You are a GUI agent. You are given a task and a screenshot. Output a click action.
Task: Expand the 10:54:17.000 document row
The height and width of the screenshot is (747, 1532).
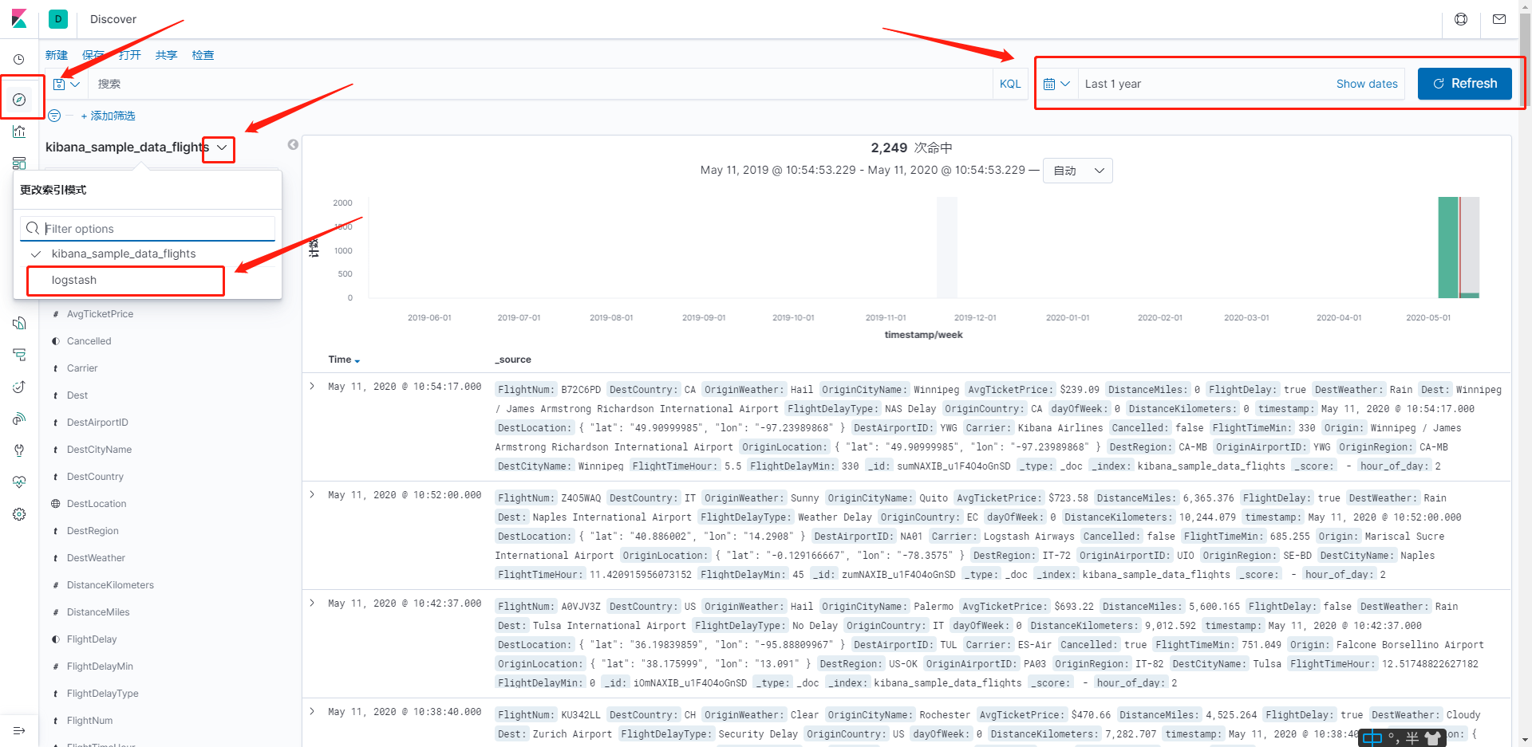click(312, 387)
